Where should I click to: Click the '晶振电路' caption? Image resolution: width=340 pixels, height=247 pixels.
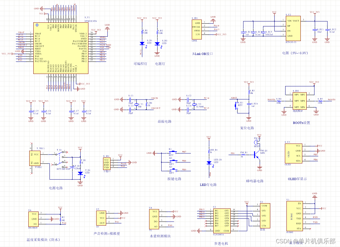[165, 121]
